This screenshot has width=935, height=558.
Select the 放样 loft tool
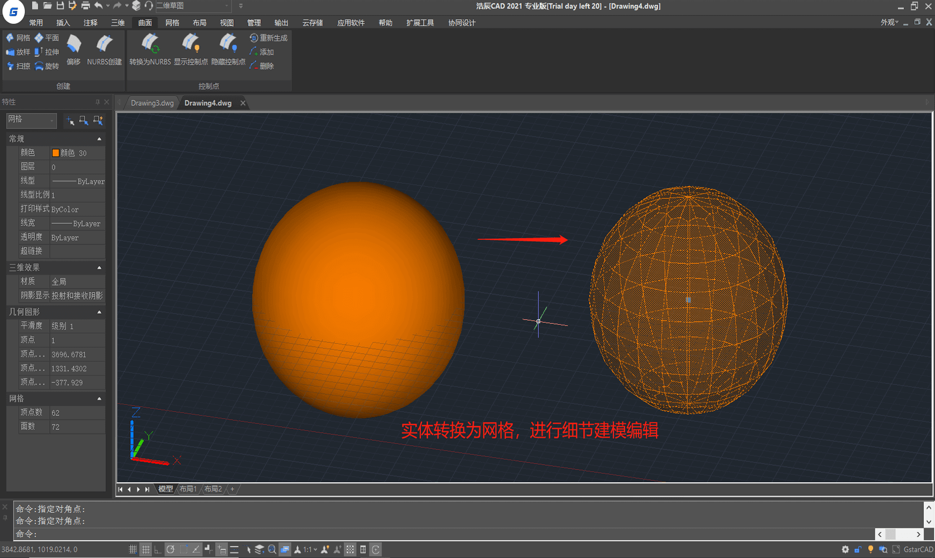click(18, 52)
